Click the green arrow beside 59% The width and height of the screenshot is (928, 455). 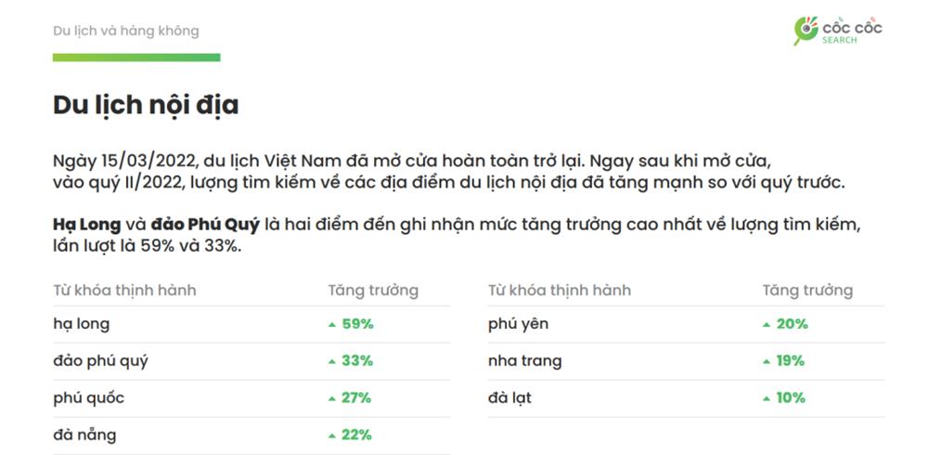coord(332,325)
